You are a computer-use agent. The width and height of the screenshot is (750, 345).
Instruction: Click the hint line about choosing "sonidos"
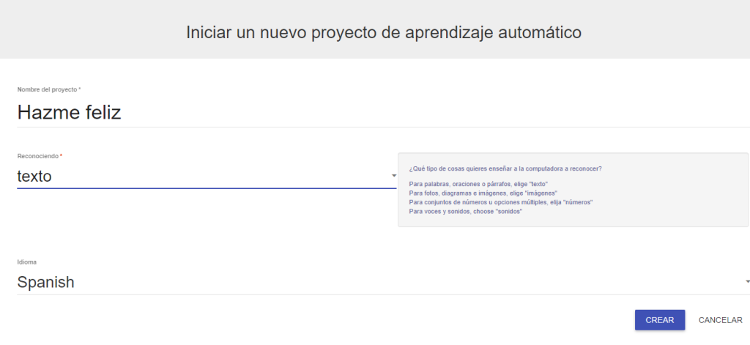pos(465,211)
